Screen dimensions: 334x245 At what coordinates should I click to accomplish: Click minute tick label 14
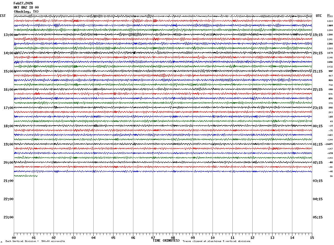tap(292, 238)
